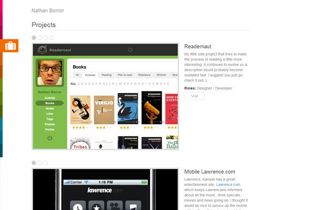Open the orange briefcase Projects sidebar icon
The image size is (316, 210).
[x=10, y=46]
